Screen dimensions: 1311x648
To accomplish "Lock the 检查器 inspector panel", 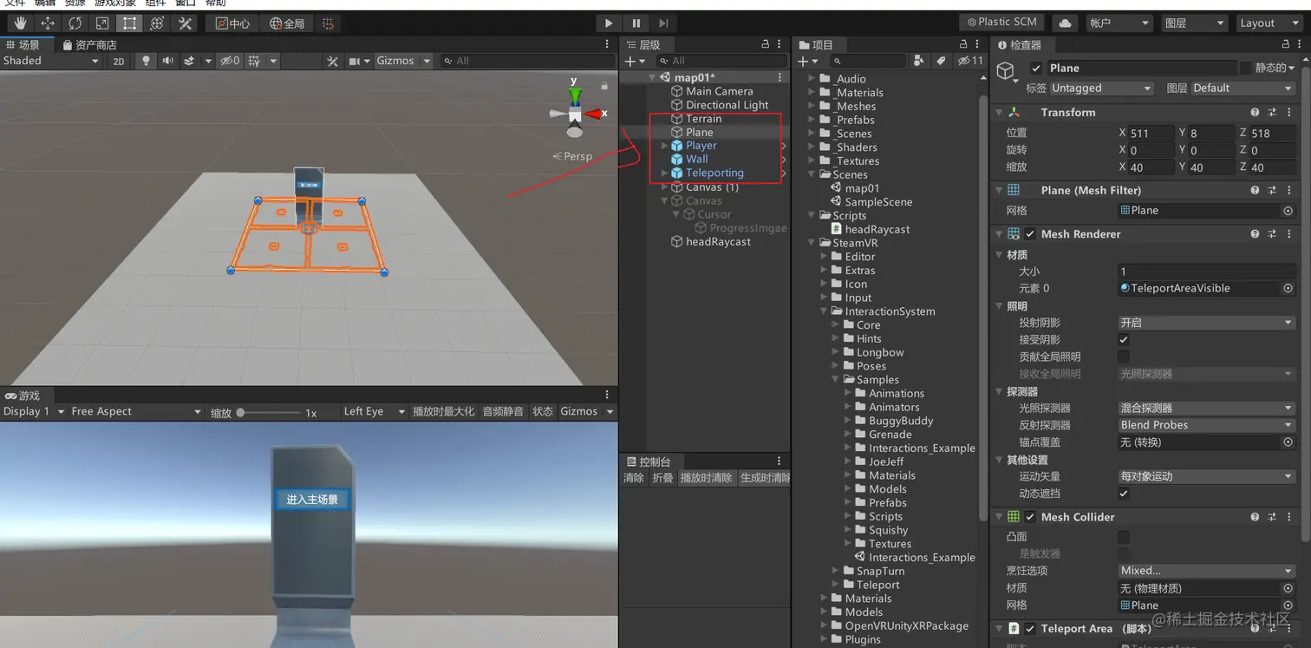I will tap(1286, 44).
